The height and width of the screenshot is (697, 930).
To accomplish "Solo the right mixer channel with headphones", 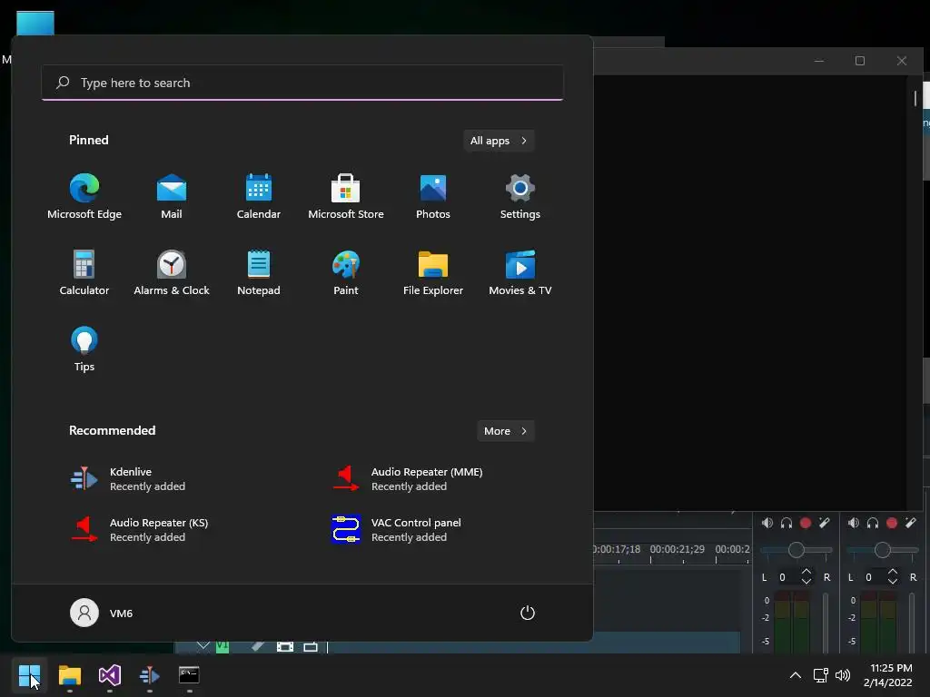I will (x=873, y=523).
